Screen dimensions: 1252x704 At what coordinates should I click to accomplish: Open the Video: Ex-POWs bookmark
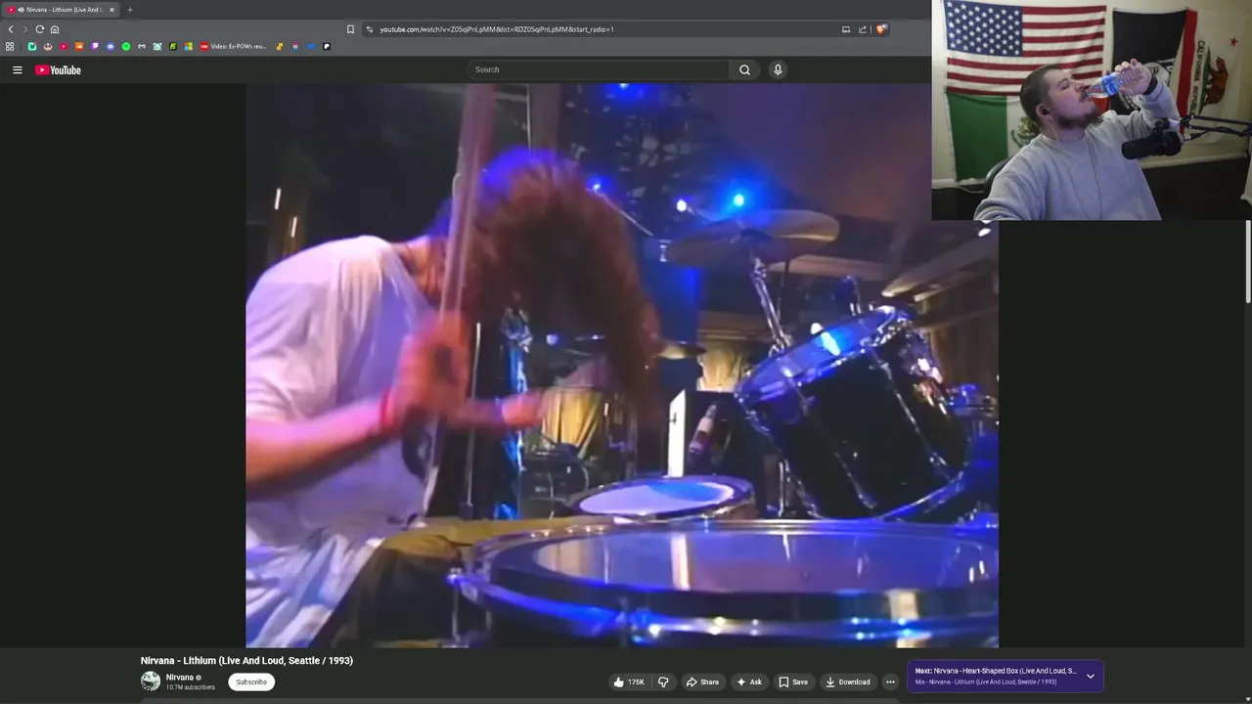pos(233,46)
